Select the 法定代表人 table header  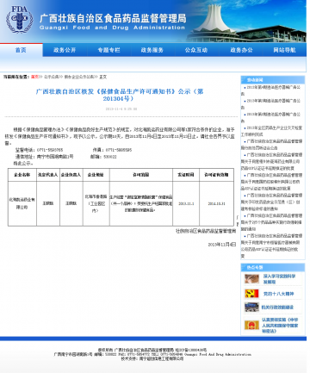[48, 175]
